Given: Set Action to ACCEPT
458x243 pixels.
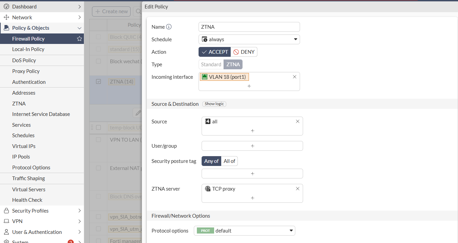Looking at the screenshot, I should [x=214, y=52].
